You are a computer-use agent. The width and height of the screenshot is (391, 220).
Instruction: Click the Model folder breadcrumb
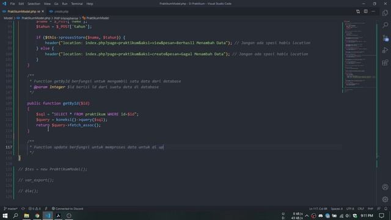pyautogui.click(x=8, y=18)
